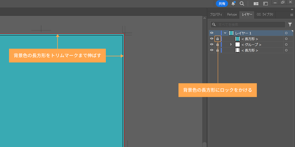The image size is (295, 147).
Task: Collapse レイヤー 1 with its chevron
Action: (225, 33)
